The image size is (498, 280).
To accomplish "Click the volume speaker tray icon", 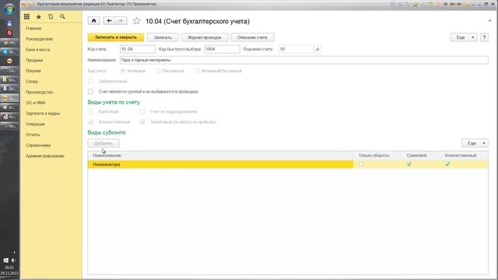I will (14, 261).
